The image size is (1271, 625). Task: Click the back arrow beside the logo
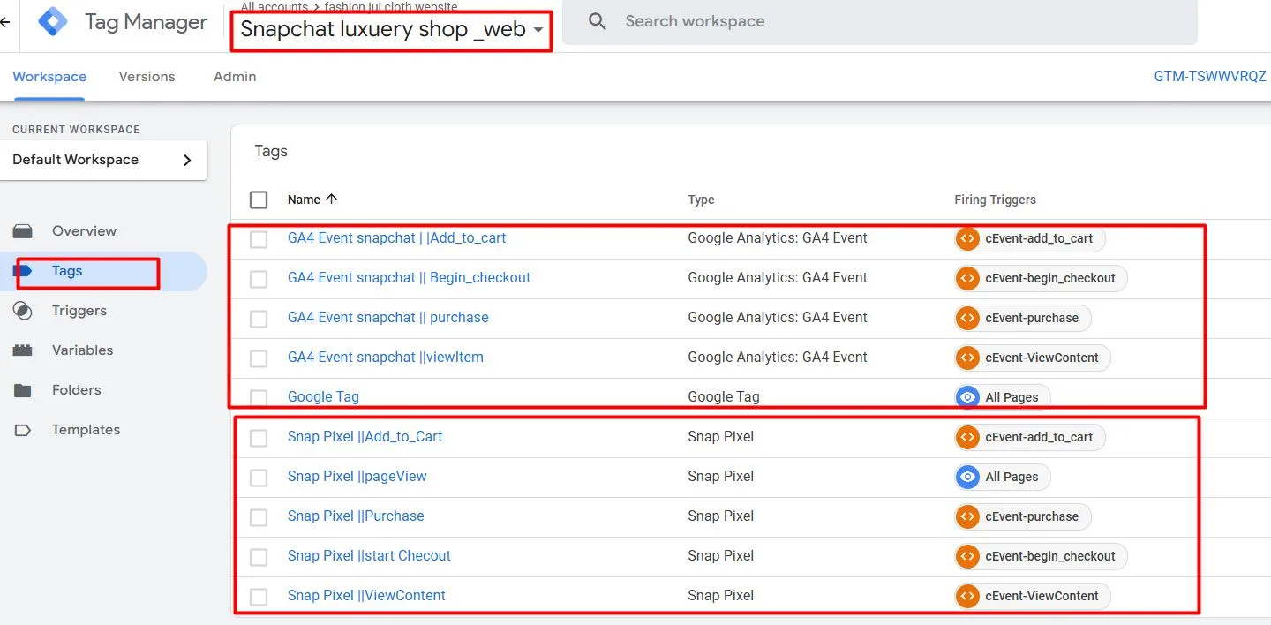click(4, 22)
